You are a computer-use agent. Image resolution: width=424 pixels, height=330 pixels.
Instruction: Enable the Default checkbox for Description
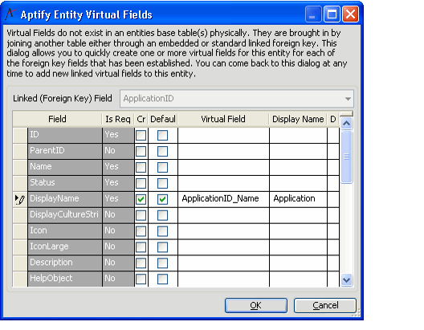click(x=162, y=263)
